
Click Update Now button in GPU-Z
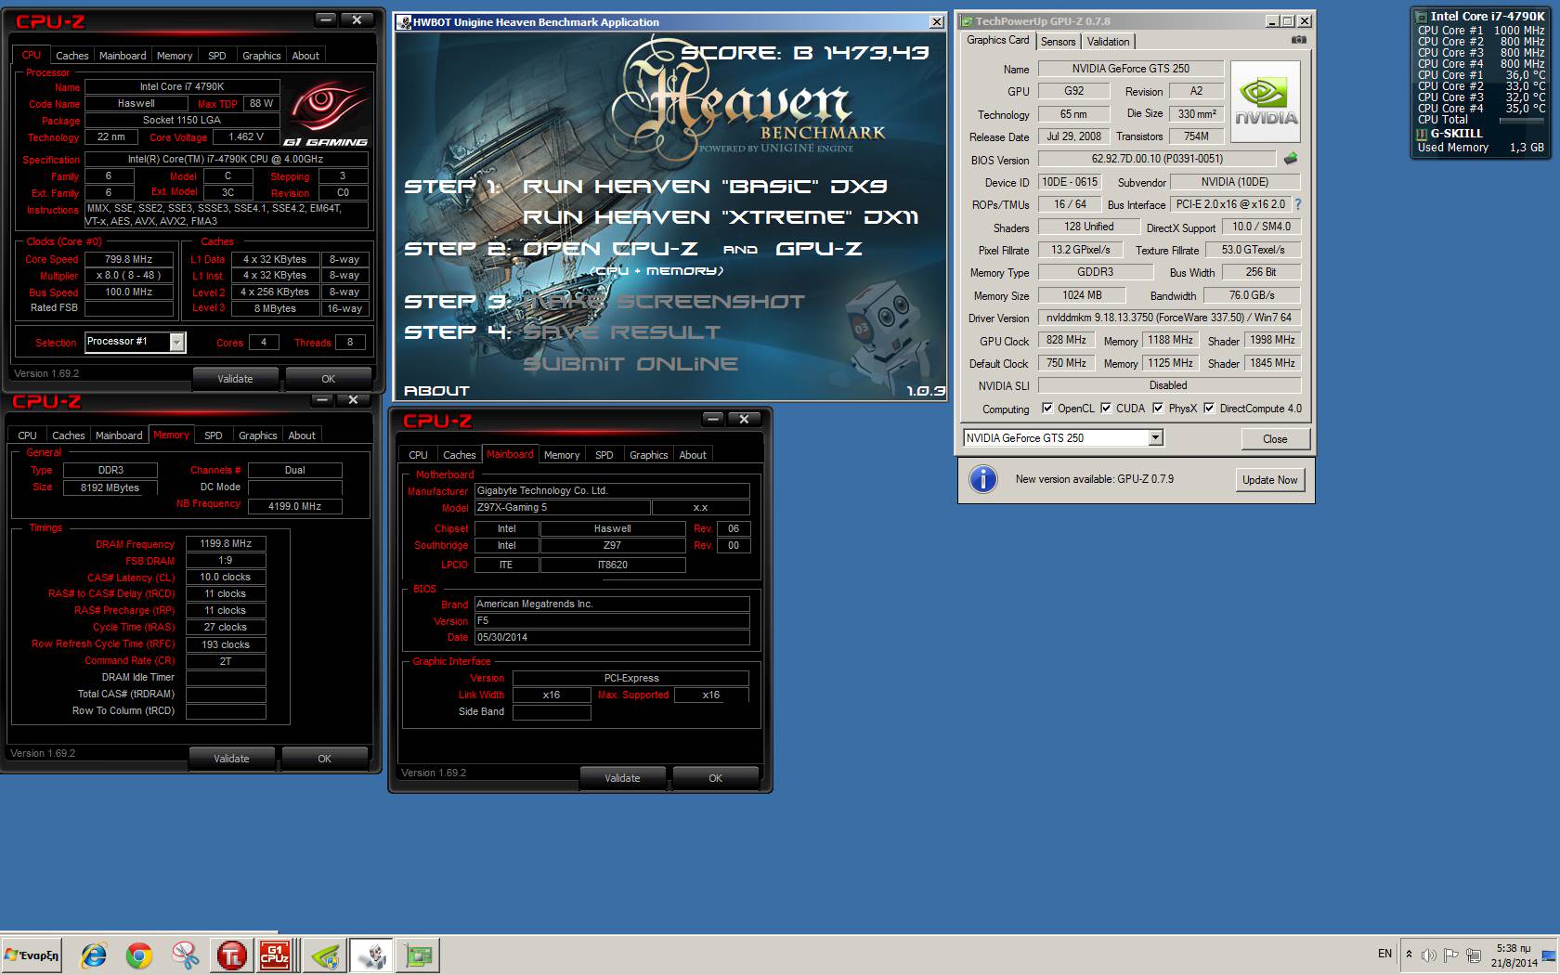(1269, 480)
